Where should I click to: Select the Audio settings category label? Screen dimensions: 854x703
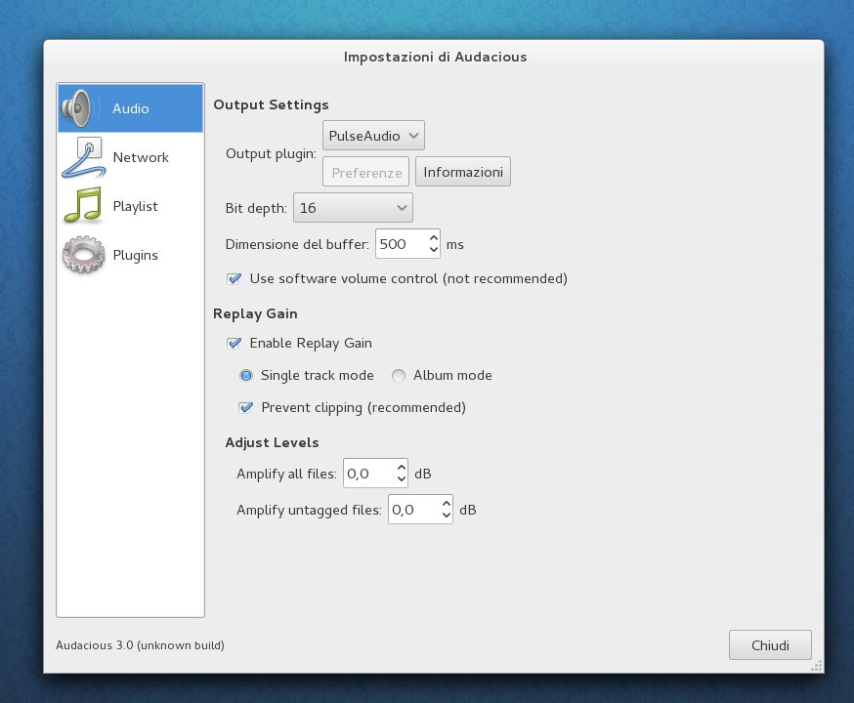point(131,108)
